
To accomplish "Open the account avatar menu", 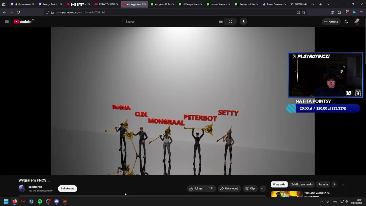I will pos(357,21).
